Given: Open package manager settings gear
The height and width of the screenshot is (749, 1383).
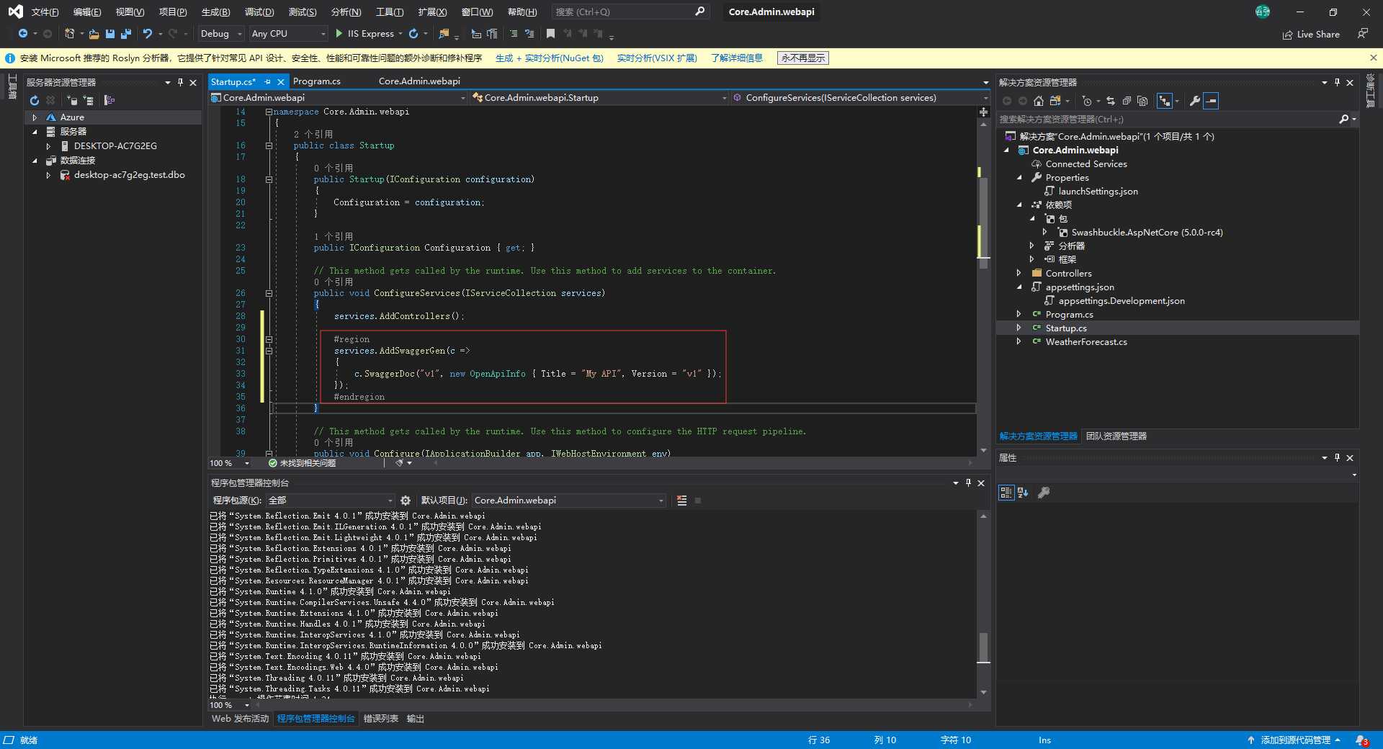Looking at the screenshot, I should pyautogui.click(x=406, y=501).
